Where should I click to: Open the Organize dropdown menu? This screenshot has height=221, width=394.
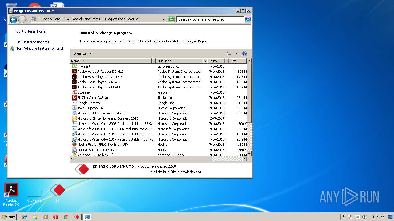click(82, 53)
